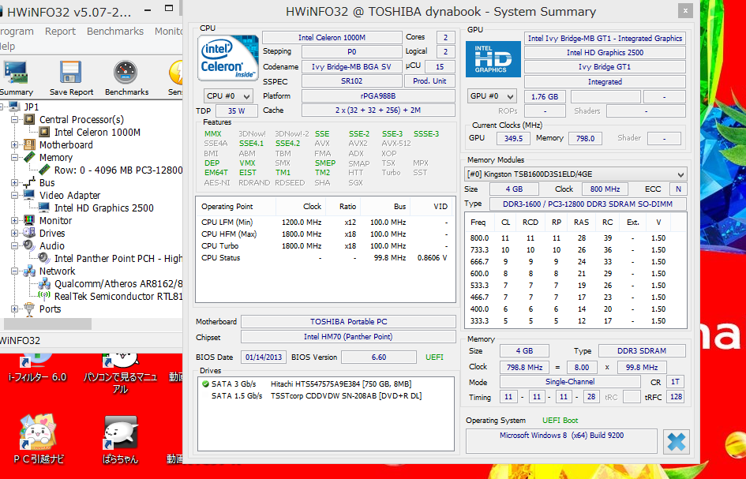Screen dimensions: 746x479
Task: Expand the Ports tree node
Action: click(x=14, y=309)
